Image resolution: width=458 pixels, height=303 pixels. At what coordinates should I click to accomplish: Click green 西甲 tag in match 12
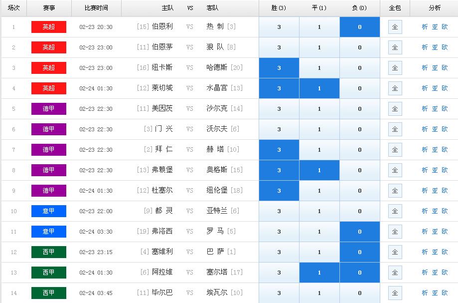point(49,252)
